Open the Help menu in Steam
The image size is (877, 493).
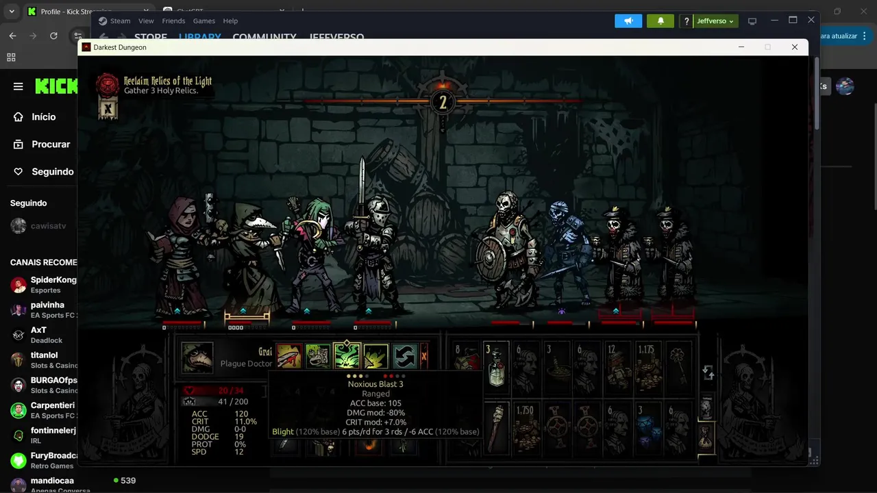pos(230,21)
